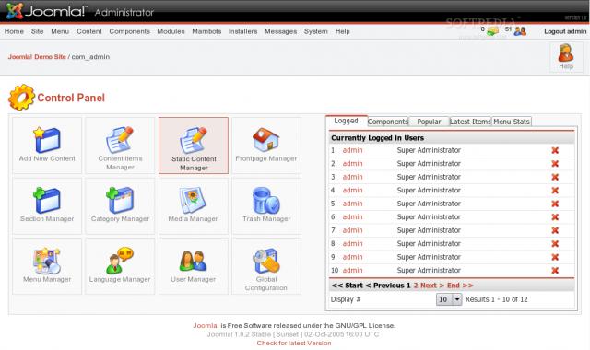Force logout user in row 5
Image resolution: width=590 pixels, height=350 pixels.
(555, 204)
